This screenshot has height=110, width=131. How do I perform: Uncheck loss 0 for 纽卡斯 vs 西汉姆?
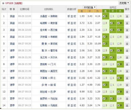(x=118, y=30)
